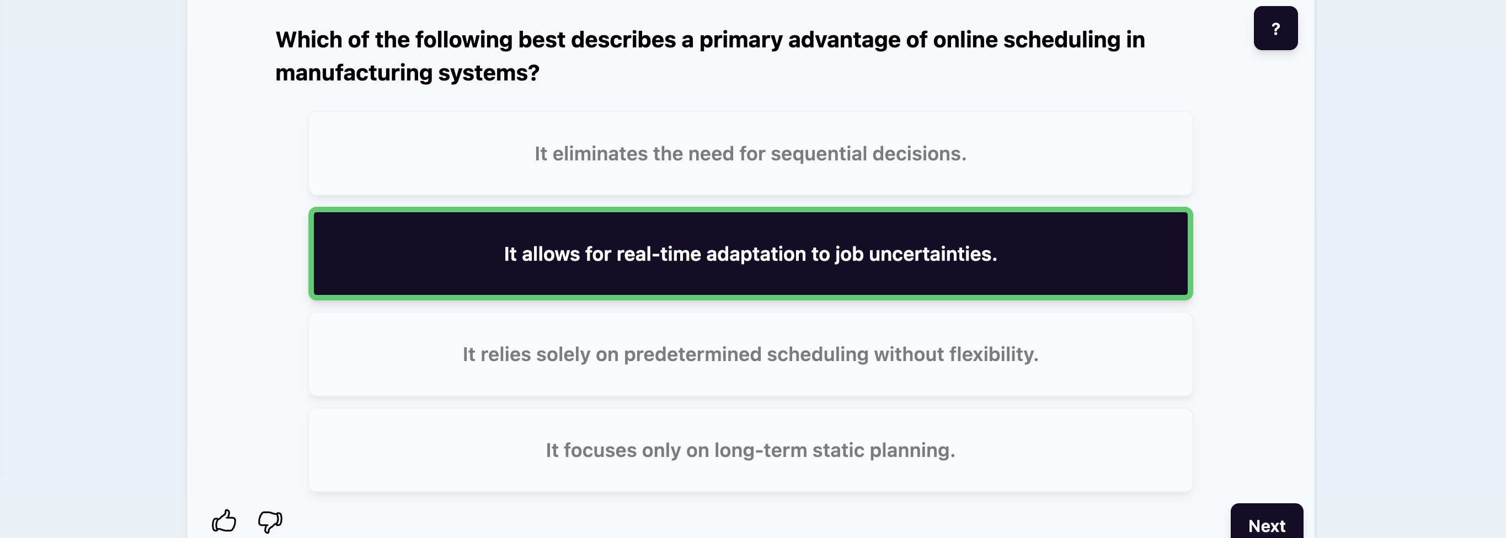Viewport: 1506px width, 538px height.
Task: Click the online scheduling question heading
Action: tap(710, 56)
